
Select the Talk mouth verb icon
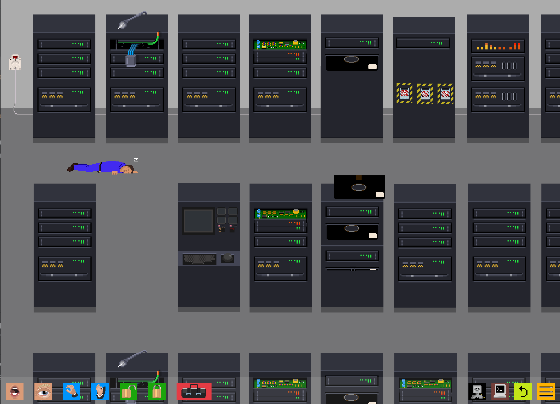click(x=15, y=391)
